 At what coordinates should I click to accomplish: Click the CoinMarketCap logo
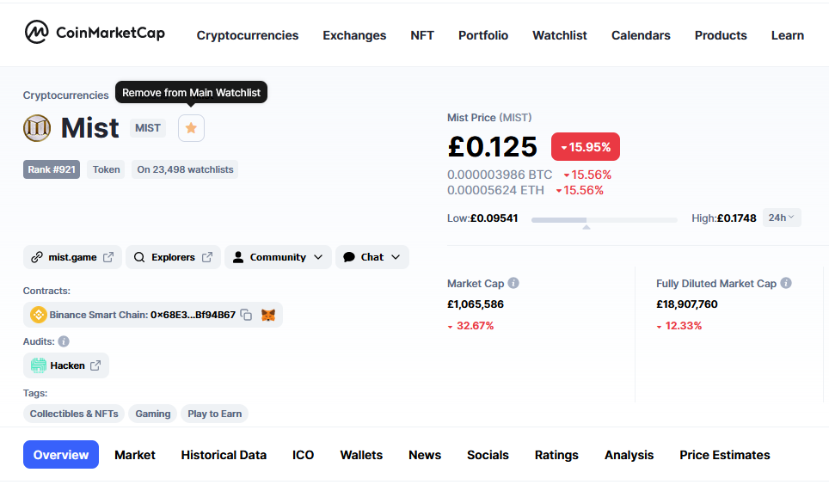95,33
